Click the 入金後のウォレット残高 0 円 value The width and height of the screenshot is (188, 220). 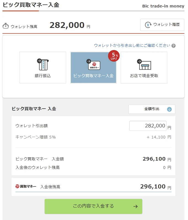tap(167, 167)
